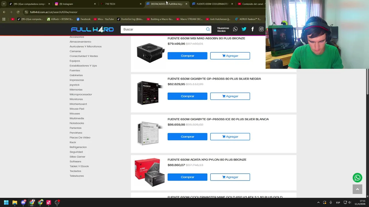Image resolution: width=369 pixels, height=207 pixels.
Task: Click Comprar for Gigabyte GP-P650SS ICE Blanca
Action: (187, 137)
